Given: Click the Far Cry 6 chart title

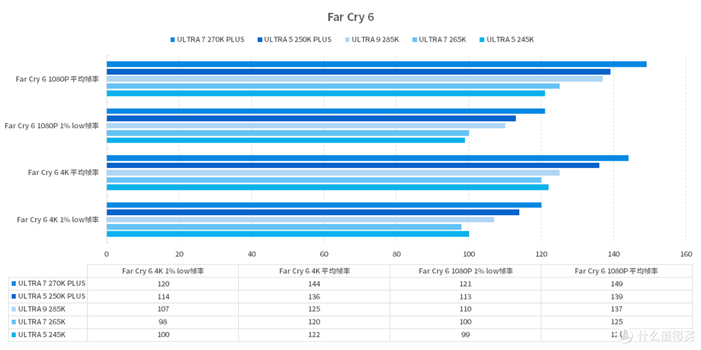Looking at the screenshot, I should point(350,17).
